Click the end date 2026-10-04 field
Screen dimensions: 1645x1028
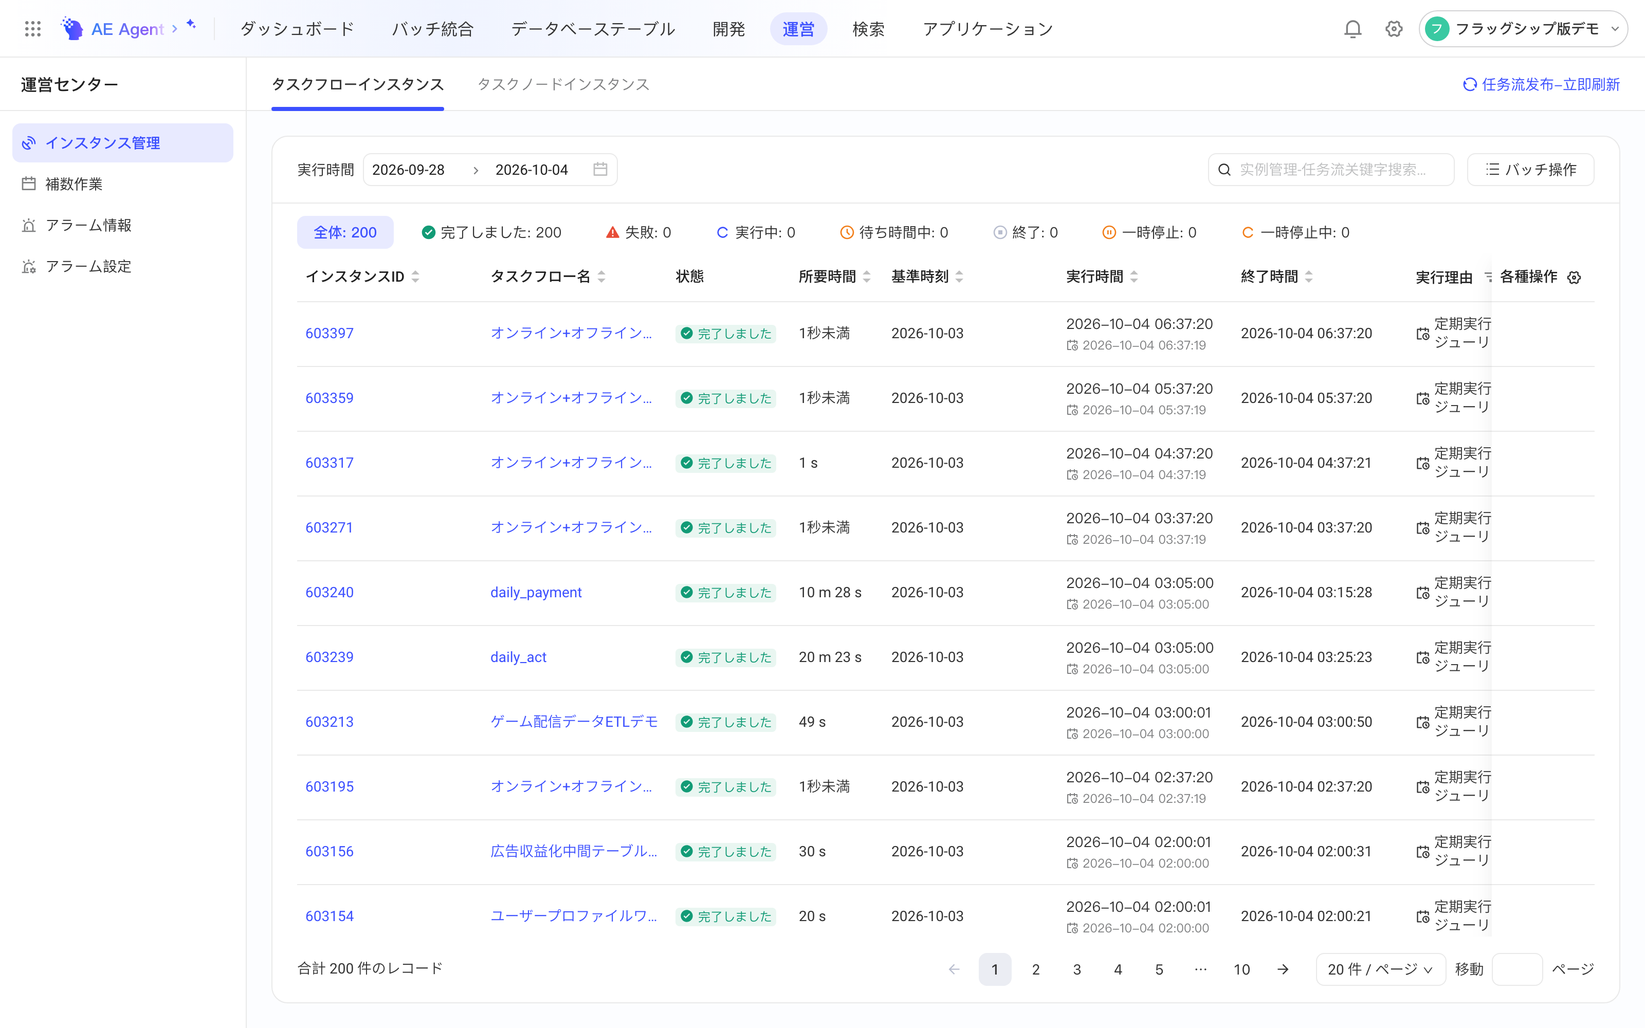532,169
